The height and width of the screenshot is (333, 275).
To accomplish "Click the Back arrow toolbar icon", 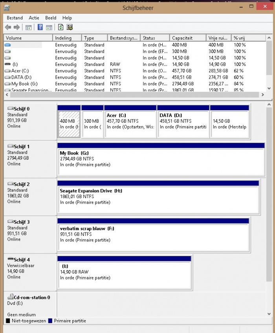I will pos(8,27).
